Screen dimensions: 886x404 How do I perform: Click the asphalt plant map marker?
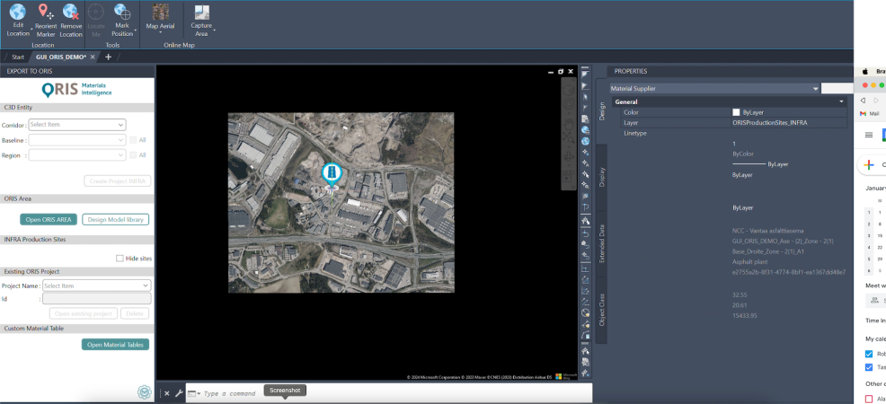[x=332, y=175]
